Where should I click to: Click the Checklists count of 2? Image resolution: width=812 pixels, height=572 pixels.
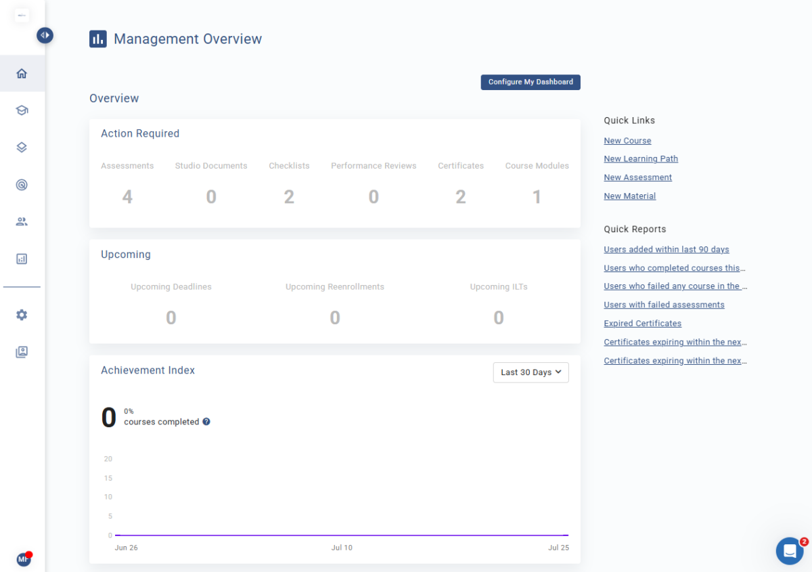289,197
